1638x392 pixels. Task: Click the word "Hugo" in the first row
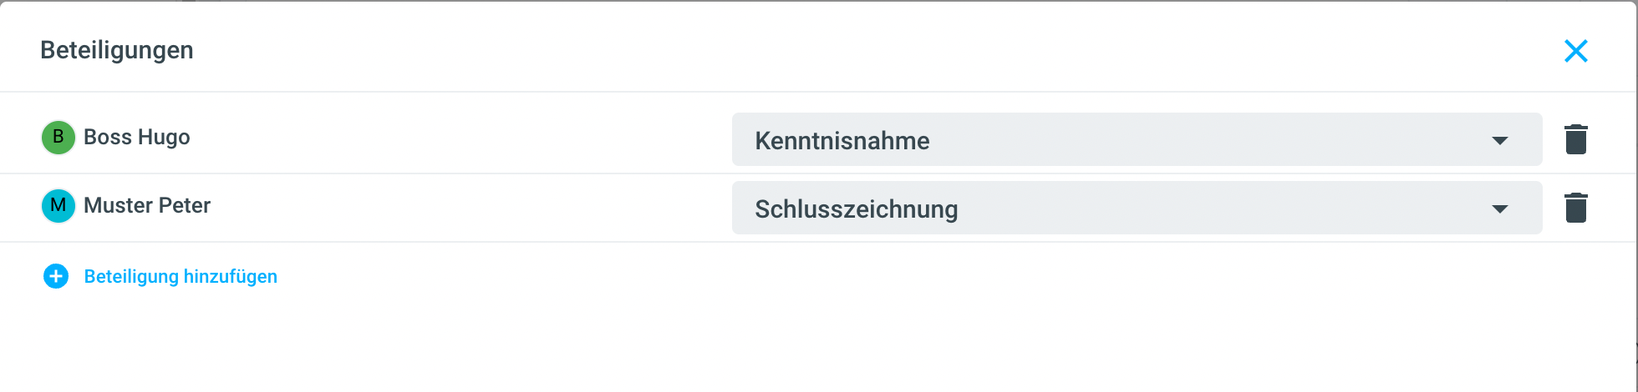point(165,138)
